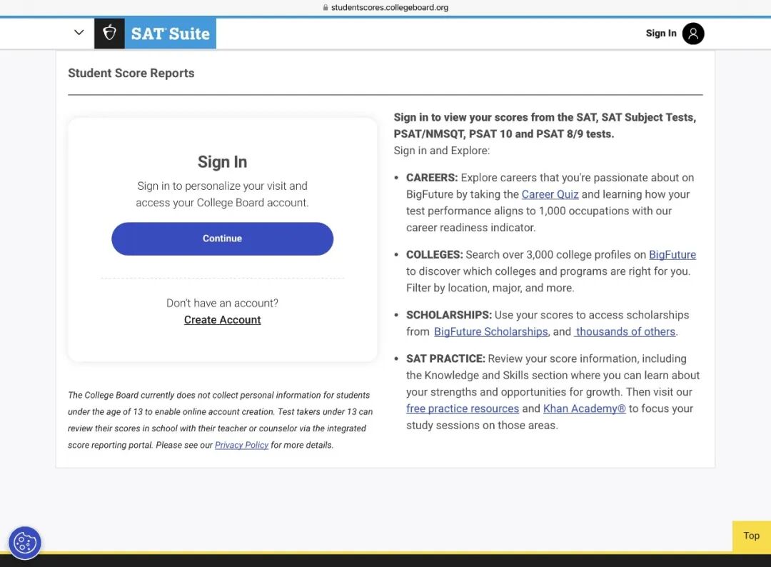Select the Sign In text in the top header

(660, 34)
